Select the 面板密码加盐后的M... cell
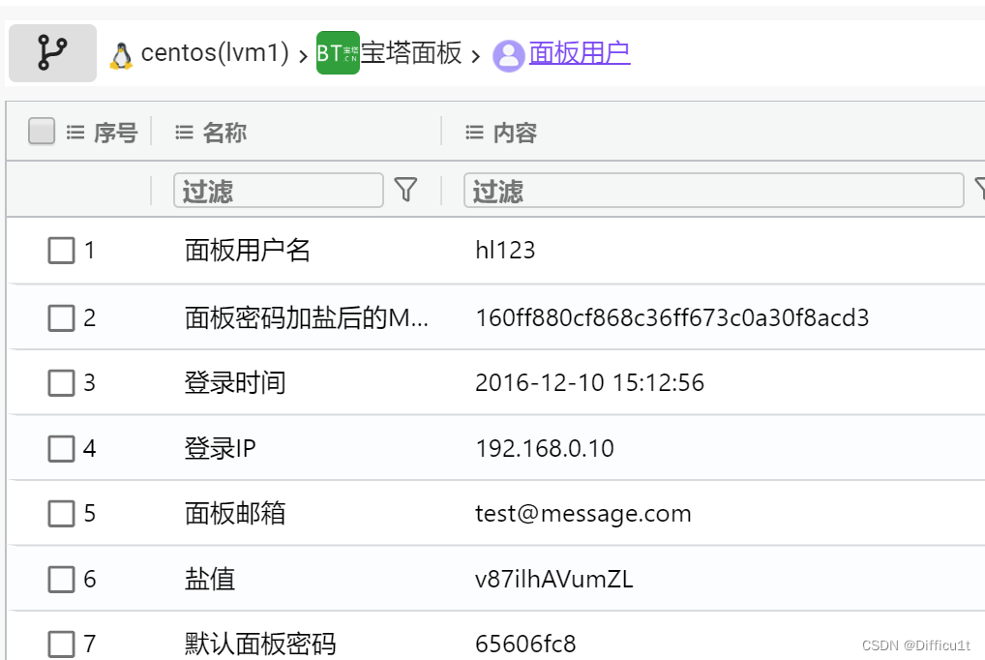 (x=307, y=318)
